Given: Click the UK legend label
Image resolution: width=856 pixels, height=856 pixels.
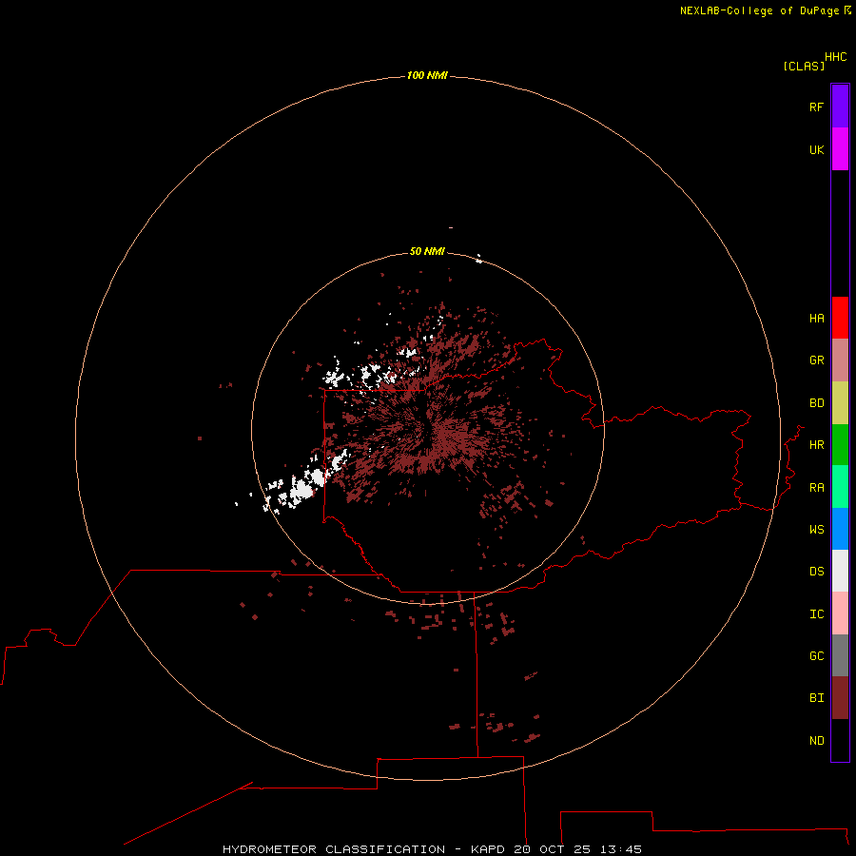Looking at the screenshot, I should coord(816,149).
